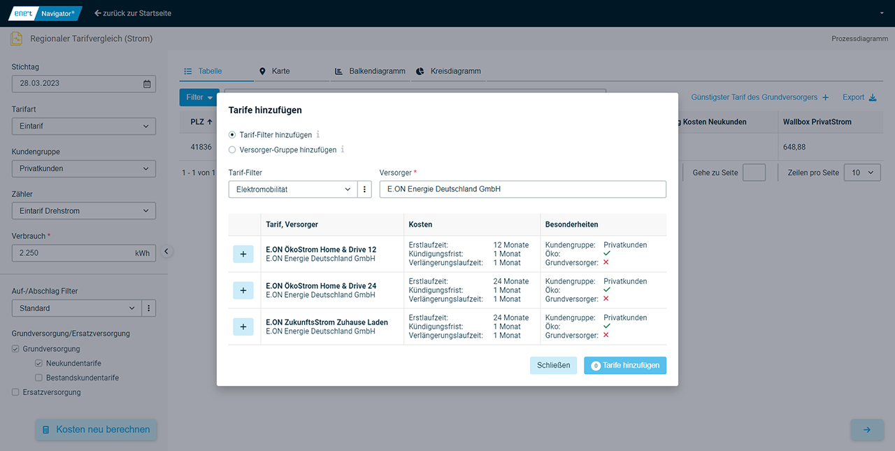Expand the Elektromobilität Tarif-Filter dropdown
This screenshot has width=895, height=451.
[293, 189]
